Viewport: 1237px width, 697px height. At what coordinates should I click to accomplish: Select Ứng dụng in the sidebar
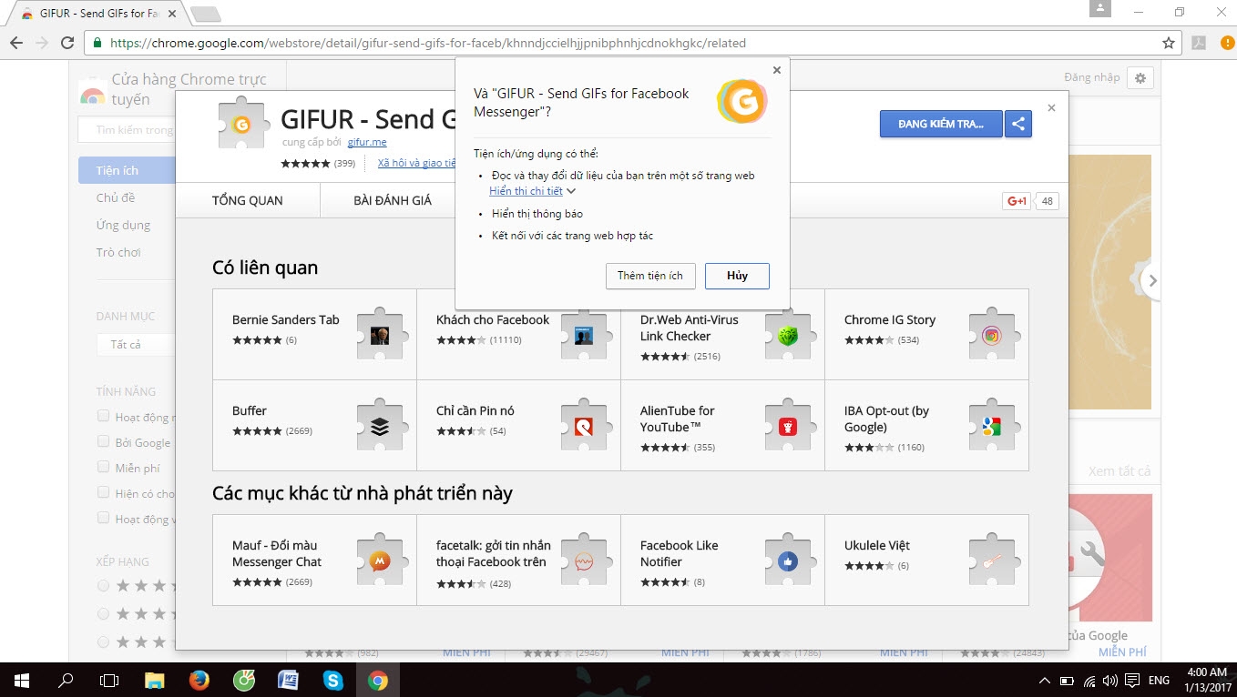[123, 225]
